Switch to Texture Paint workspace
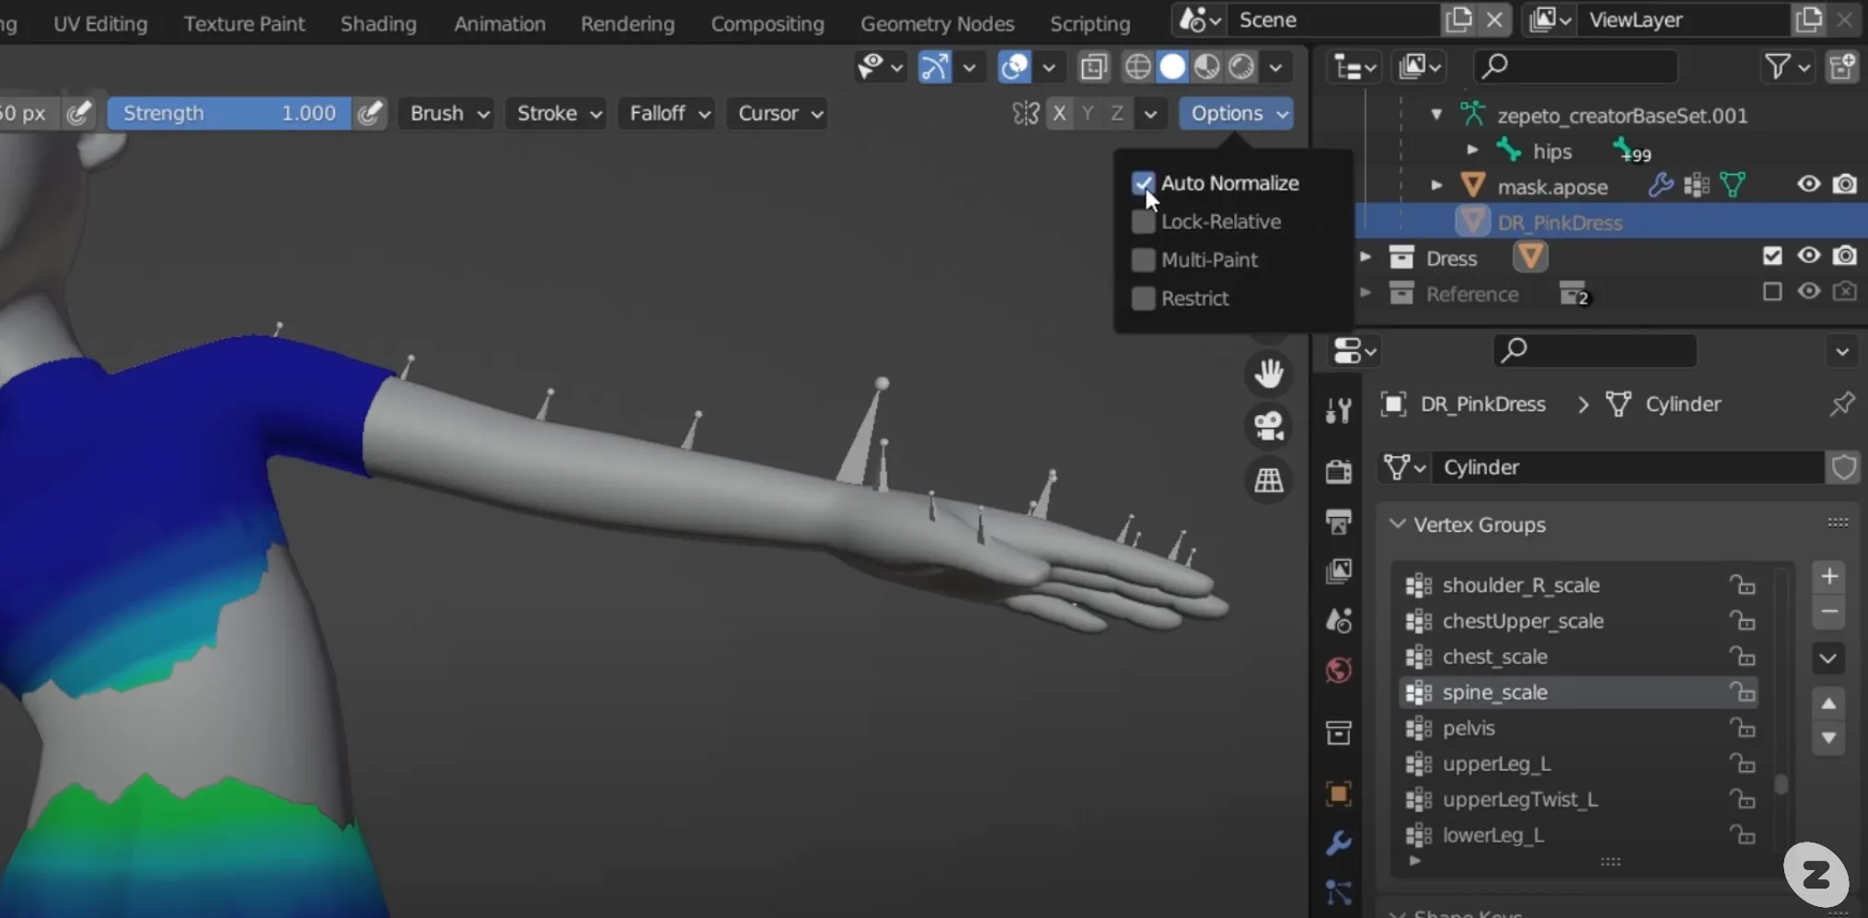This screenshot has width=1868, height=918. (244, 24)
